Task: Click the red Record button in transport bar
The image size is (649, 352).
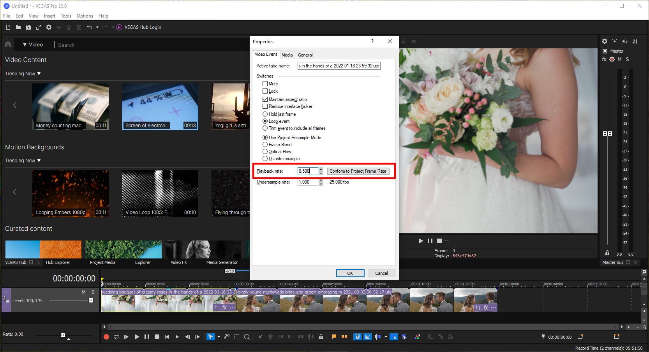Action: click(x=106, y=337)
